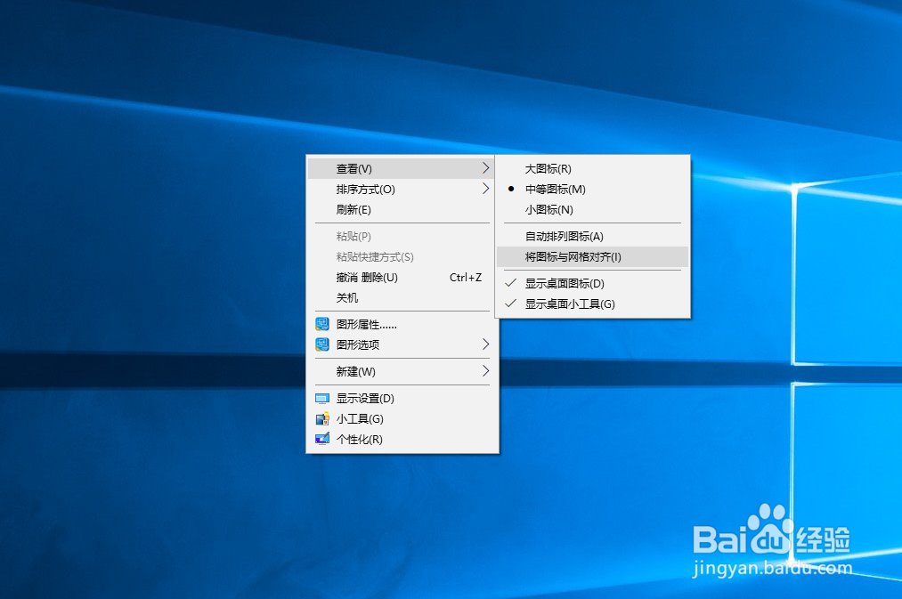The width and height of the screenshot is (902, 599).
Task: Open 图形选项 menu entry
Action: pyautogui.click(x=401, y=345)
